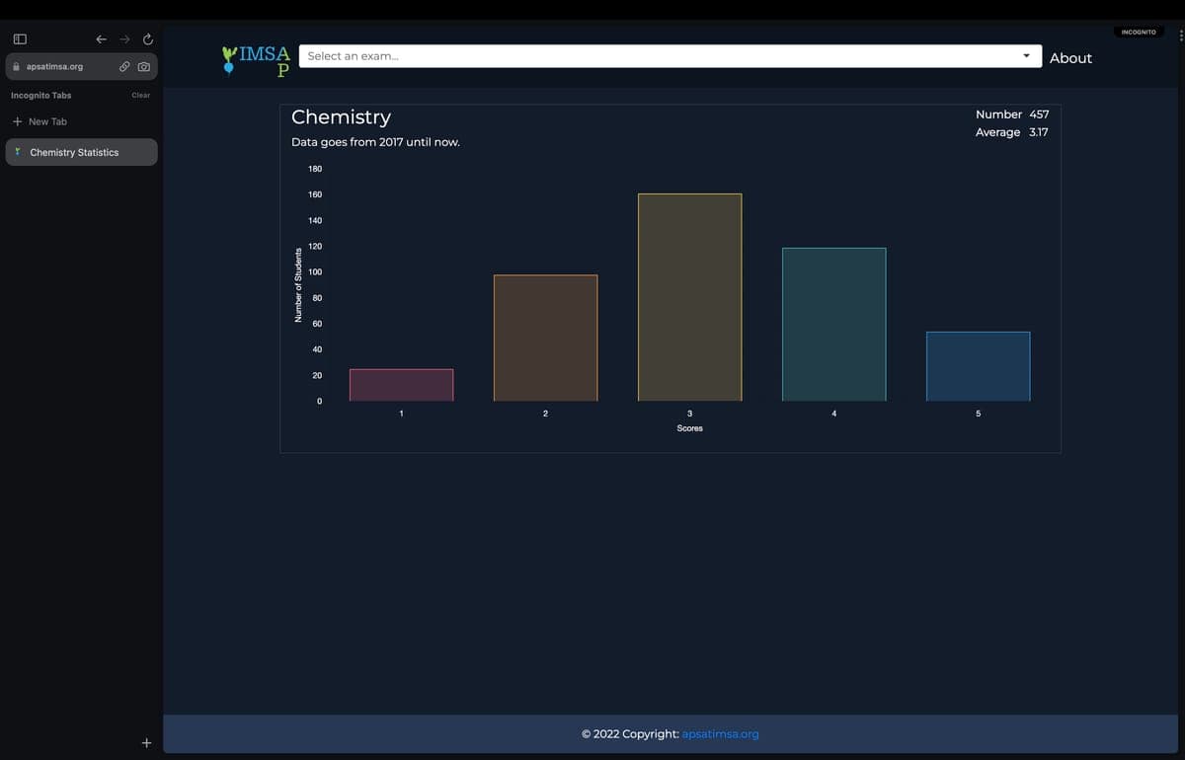Clear the incognito tabs
The width and height of the screenshot is (1185, 760).
[140, 96]
